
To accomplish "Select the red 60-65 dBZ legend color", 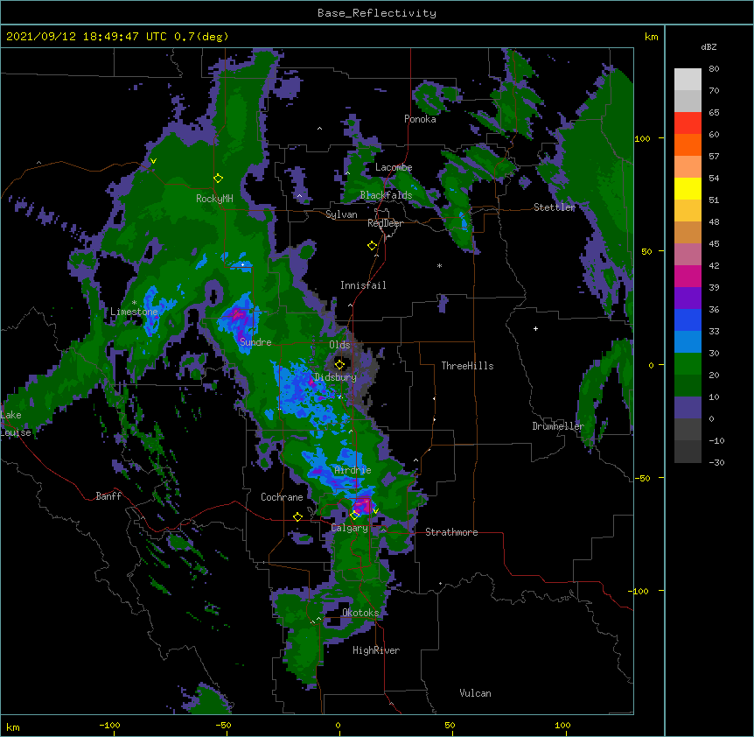I will (688, 123).
